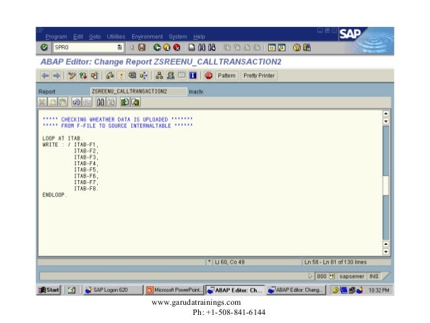Screen dimensions: 430x323
Task: Click the Display Navigation Window icon
Action: 171,76
